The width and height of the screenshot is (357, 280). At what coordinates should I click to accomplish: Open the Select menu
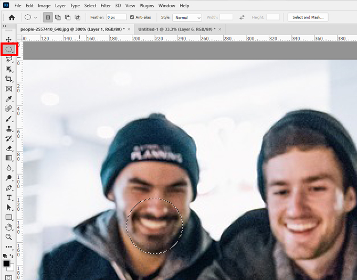[90, 6]
